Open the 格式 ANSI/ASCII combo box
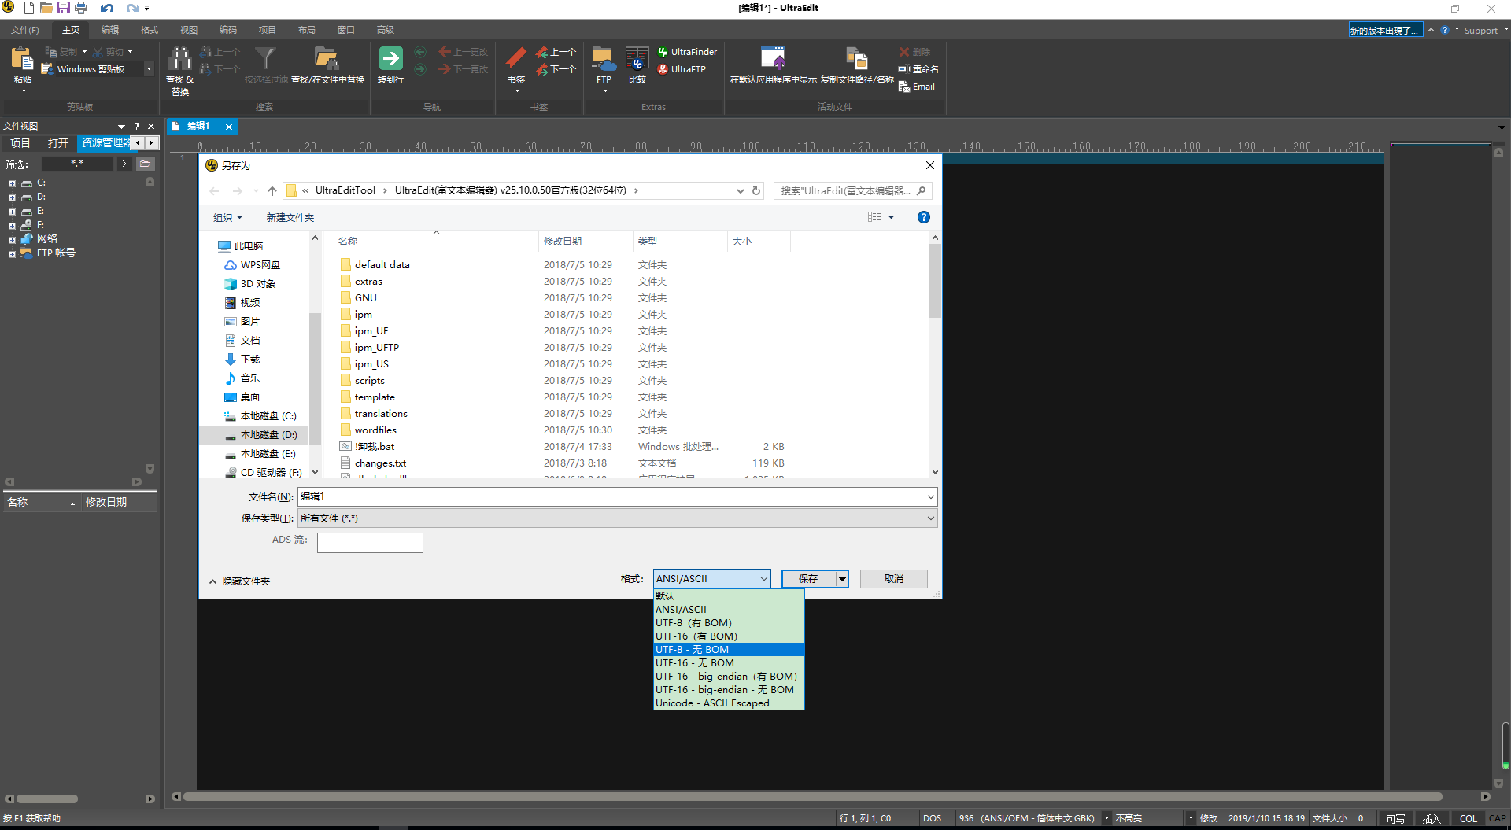 [x=711, y=579]
